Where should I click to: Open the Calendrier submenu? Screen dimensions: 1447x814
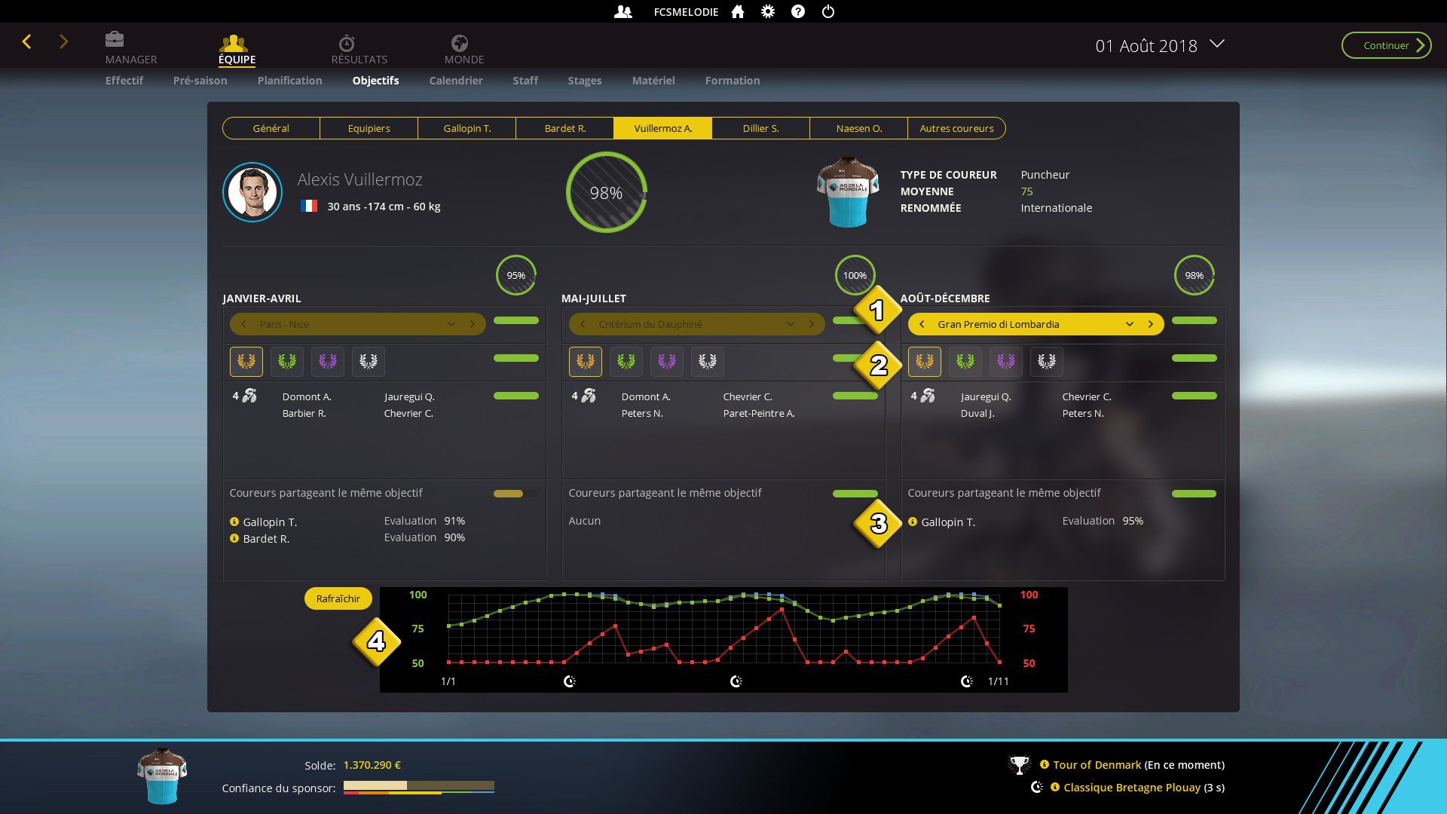[x=455, y=81]
